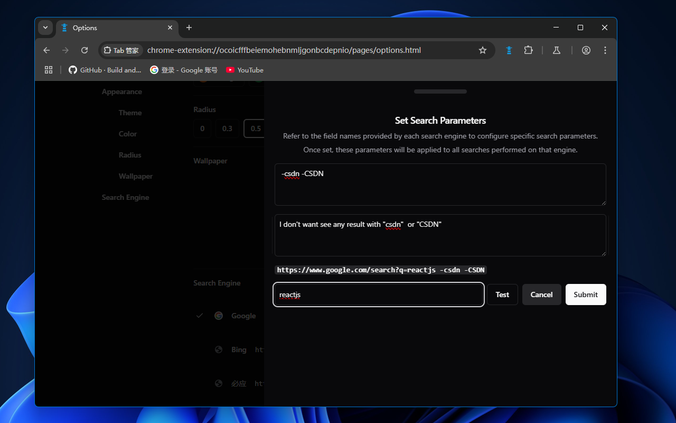Select the Google search engine row
676x423 pixels.
pos(229,316)
